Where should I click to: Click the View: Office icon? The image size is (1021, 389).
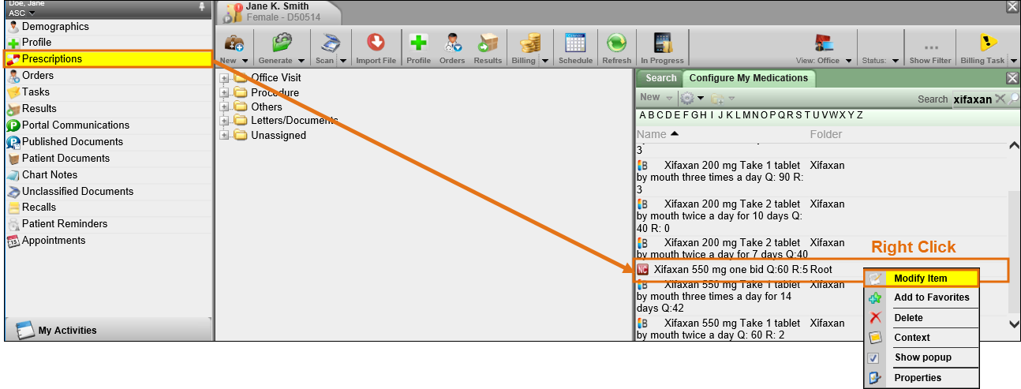click(x=825, y=43)
